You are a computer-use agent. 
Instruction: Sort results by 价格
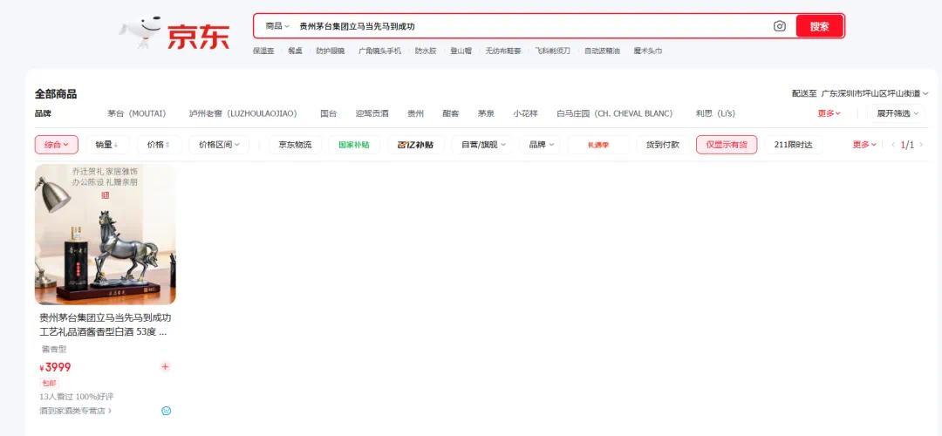159,145
